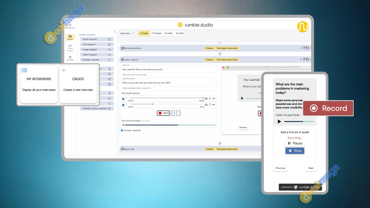Add an Image request step
Screen dimensions: 370x208
97,49
